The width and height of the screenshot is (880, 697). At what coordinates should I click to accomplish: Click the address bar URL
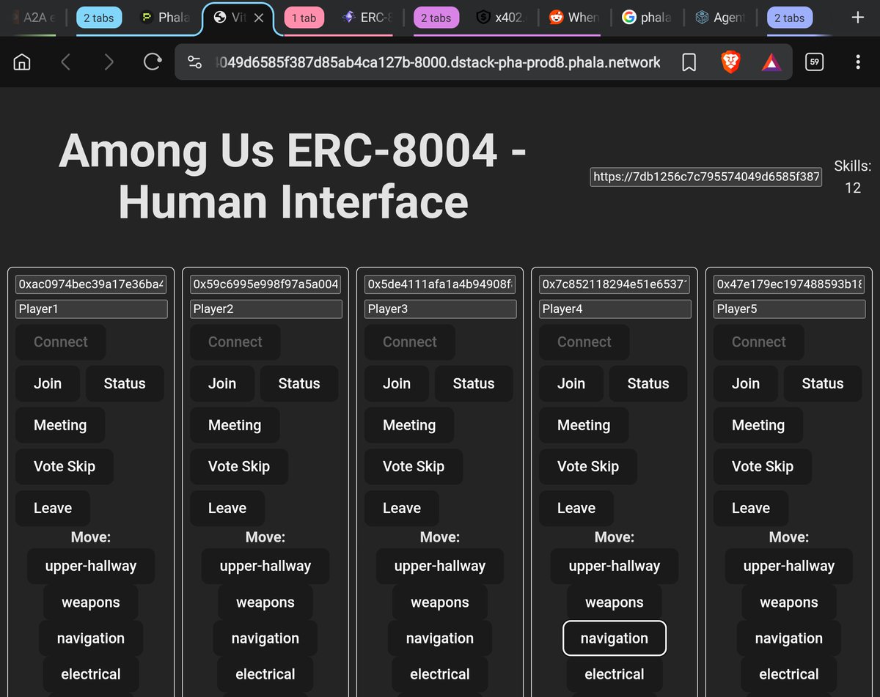pyautogui.click(x=439, y=62)
